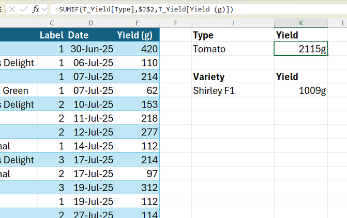Select column F header
The image size is (347, 218).
click(x=175, y=23)
